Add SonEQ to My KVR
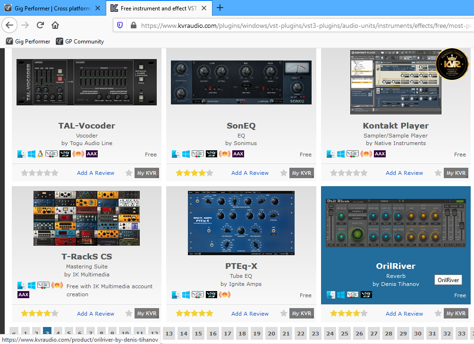474x344 pixels. pyautogui.click(x=301, y=173)
